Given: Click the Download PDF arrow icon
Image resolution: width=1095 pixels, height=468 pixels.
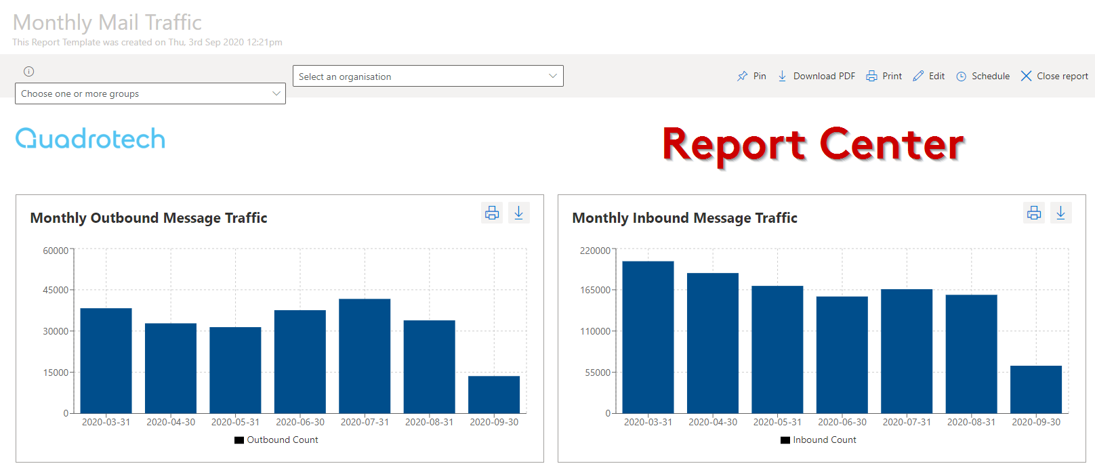Looking at the screenshot, I should [x=782, y=76].
